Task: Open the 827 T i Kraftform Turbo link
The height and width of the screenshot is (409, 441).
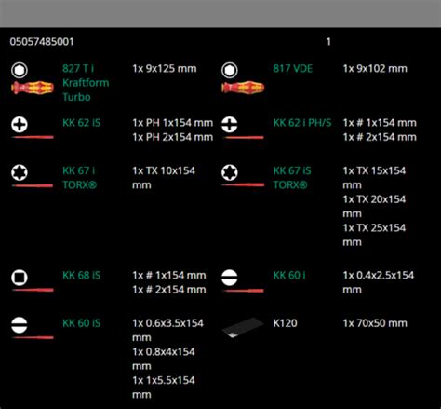Action: click(x=86, y=83)
